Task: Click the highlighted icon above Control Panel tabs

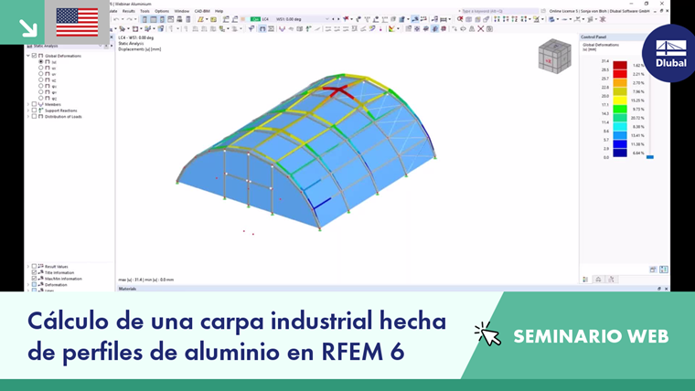Action: click(664, 269)
